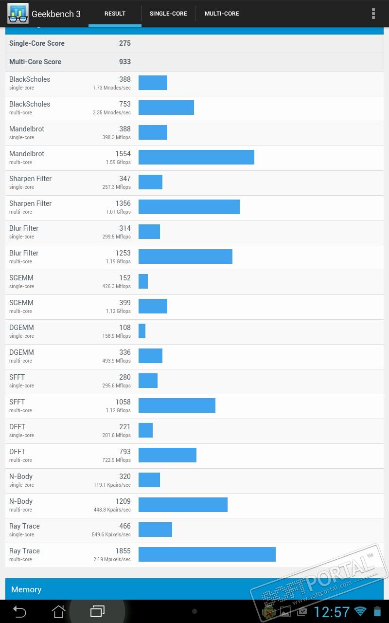Switch to the SINGLE-CORE tab

click(168, 14)
